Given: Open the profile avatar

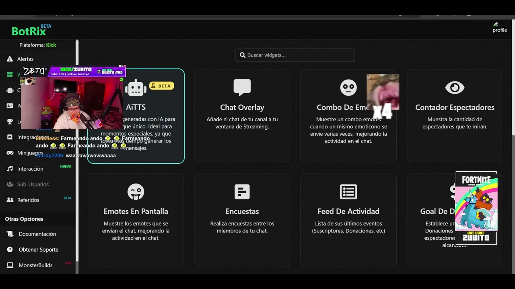Looking at the screenshot, I should coord(500,27).
